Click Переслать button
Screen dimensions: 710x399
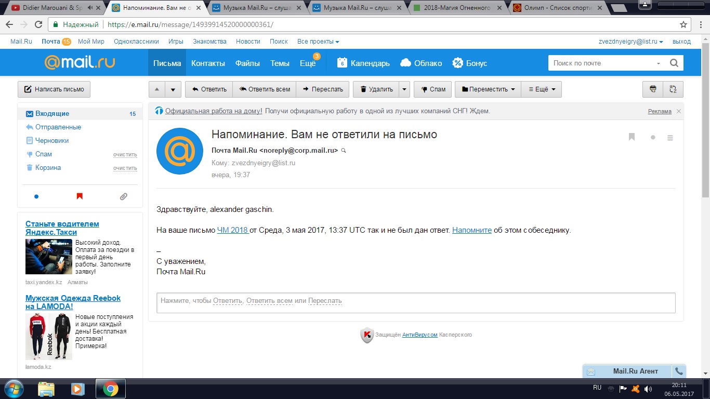pos(322,89)
